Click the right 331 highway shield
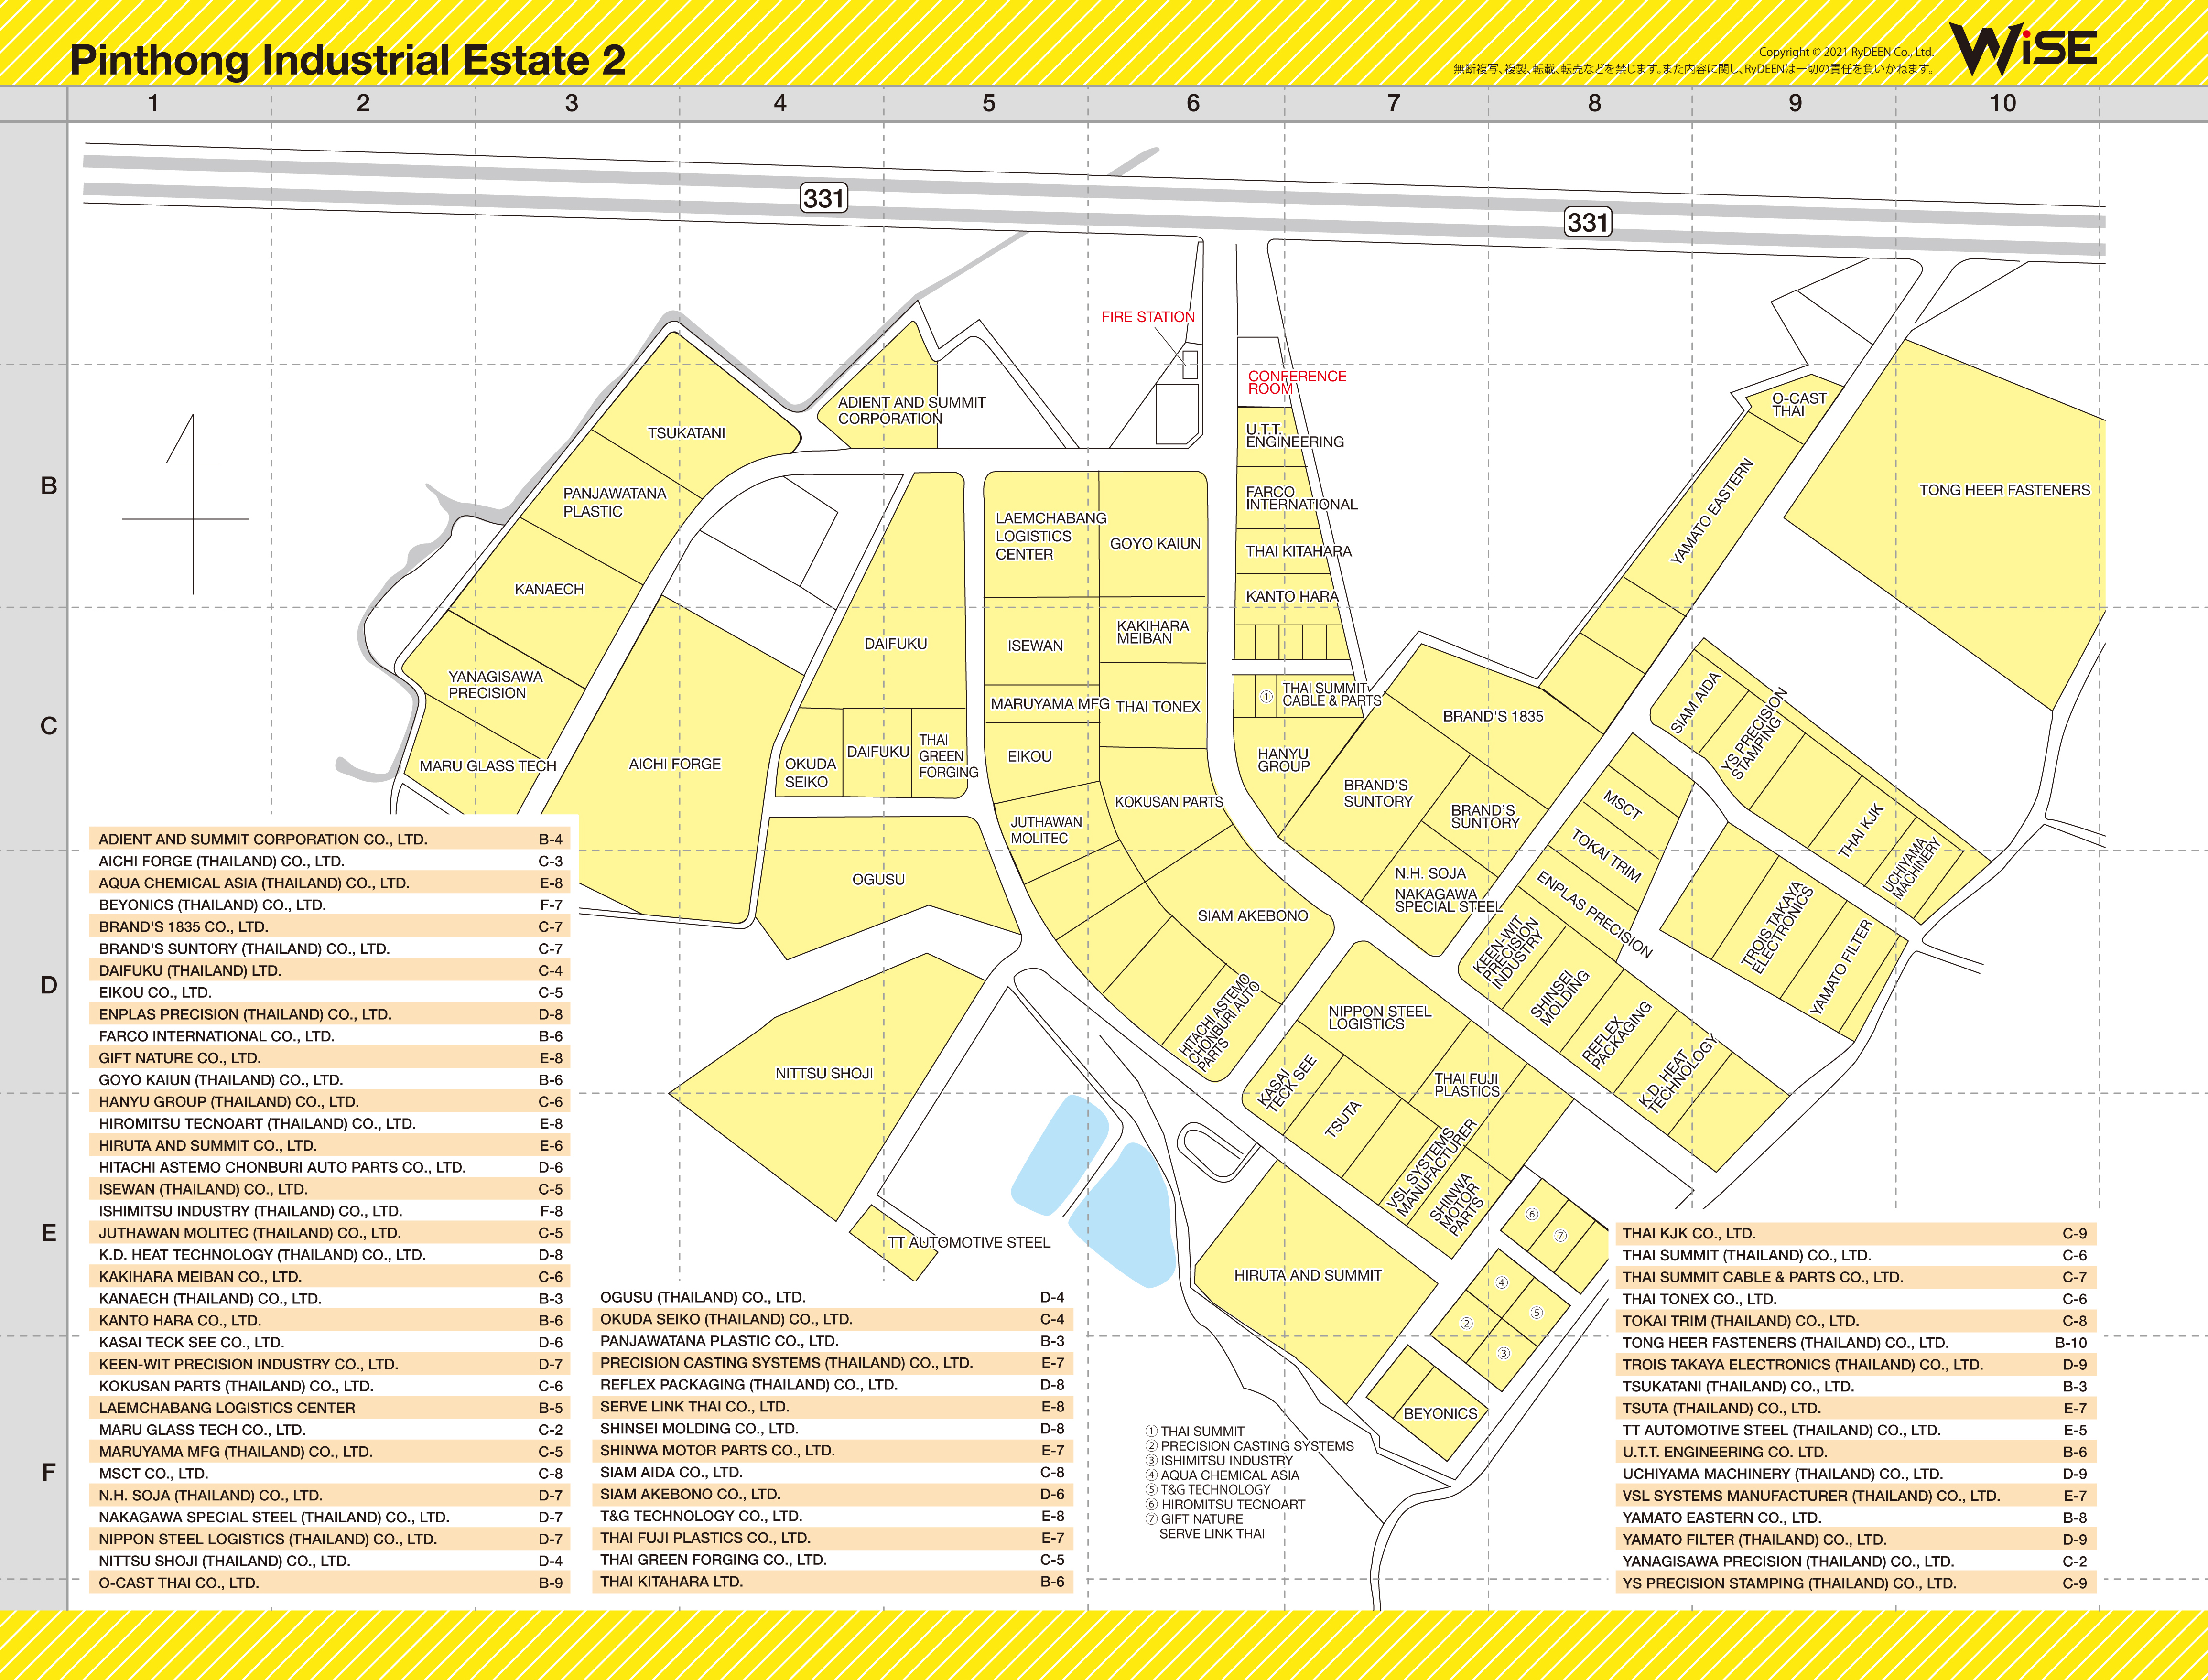Image resolution: width=2208 pixels, height=1680 pixels. [1587, 222]
